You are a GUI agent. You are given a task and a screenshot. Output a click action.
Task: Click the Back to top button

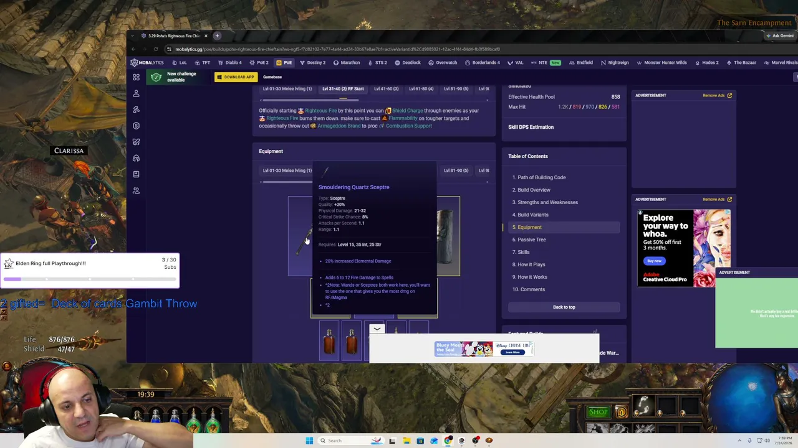click(564, 307)
